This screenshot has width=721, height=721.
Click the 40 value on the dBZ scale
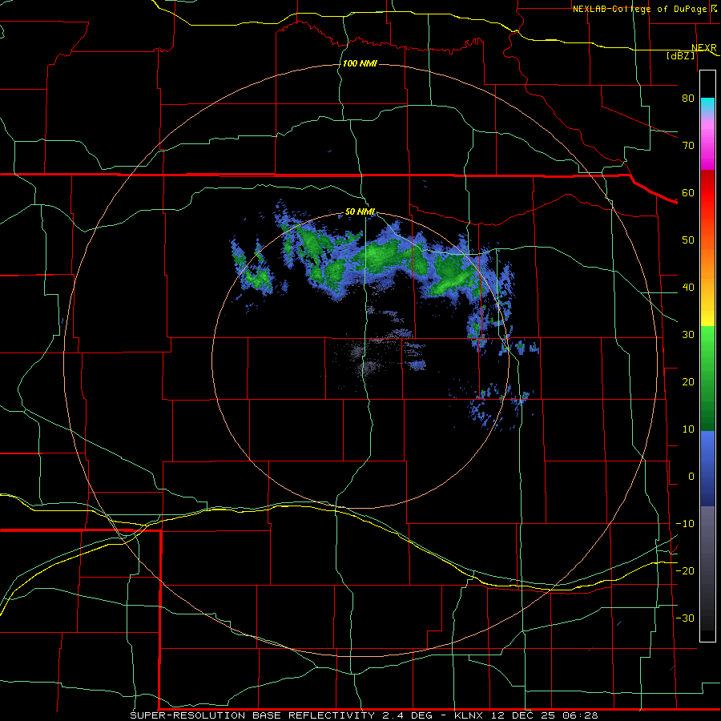pos(688,288)
